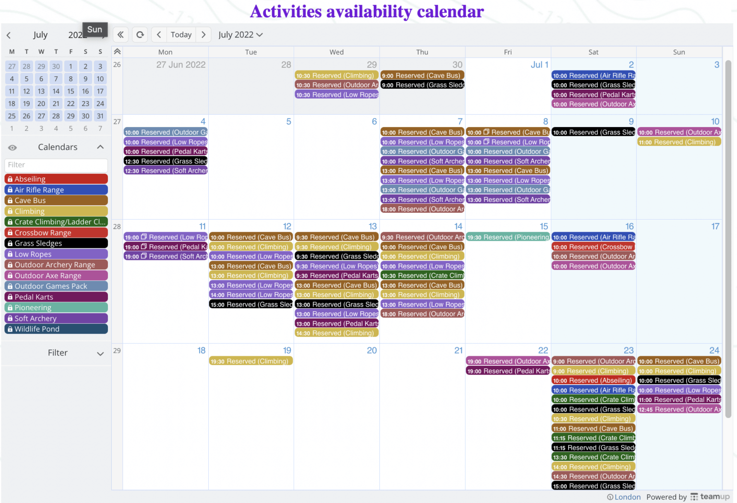The height and width of the screenshot is (503, 737).
Task: Click the refresh calendar icon
Action: [140, 35]
